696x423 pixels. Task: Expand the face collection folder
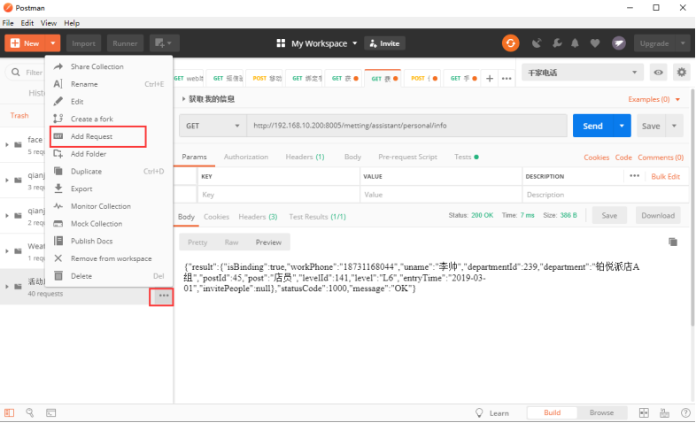pyautogui.click(x=7, y=144)
